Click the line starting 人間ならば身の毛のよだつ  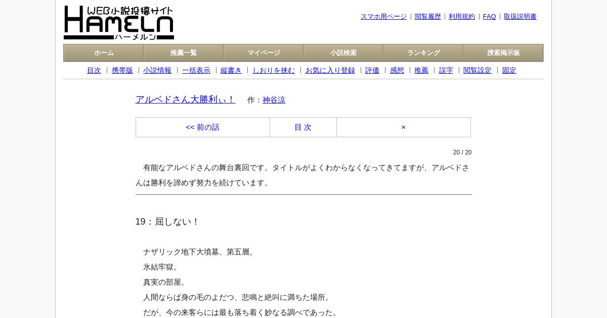pyautogui.click(x=238, y=297)
